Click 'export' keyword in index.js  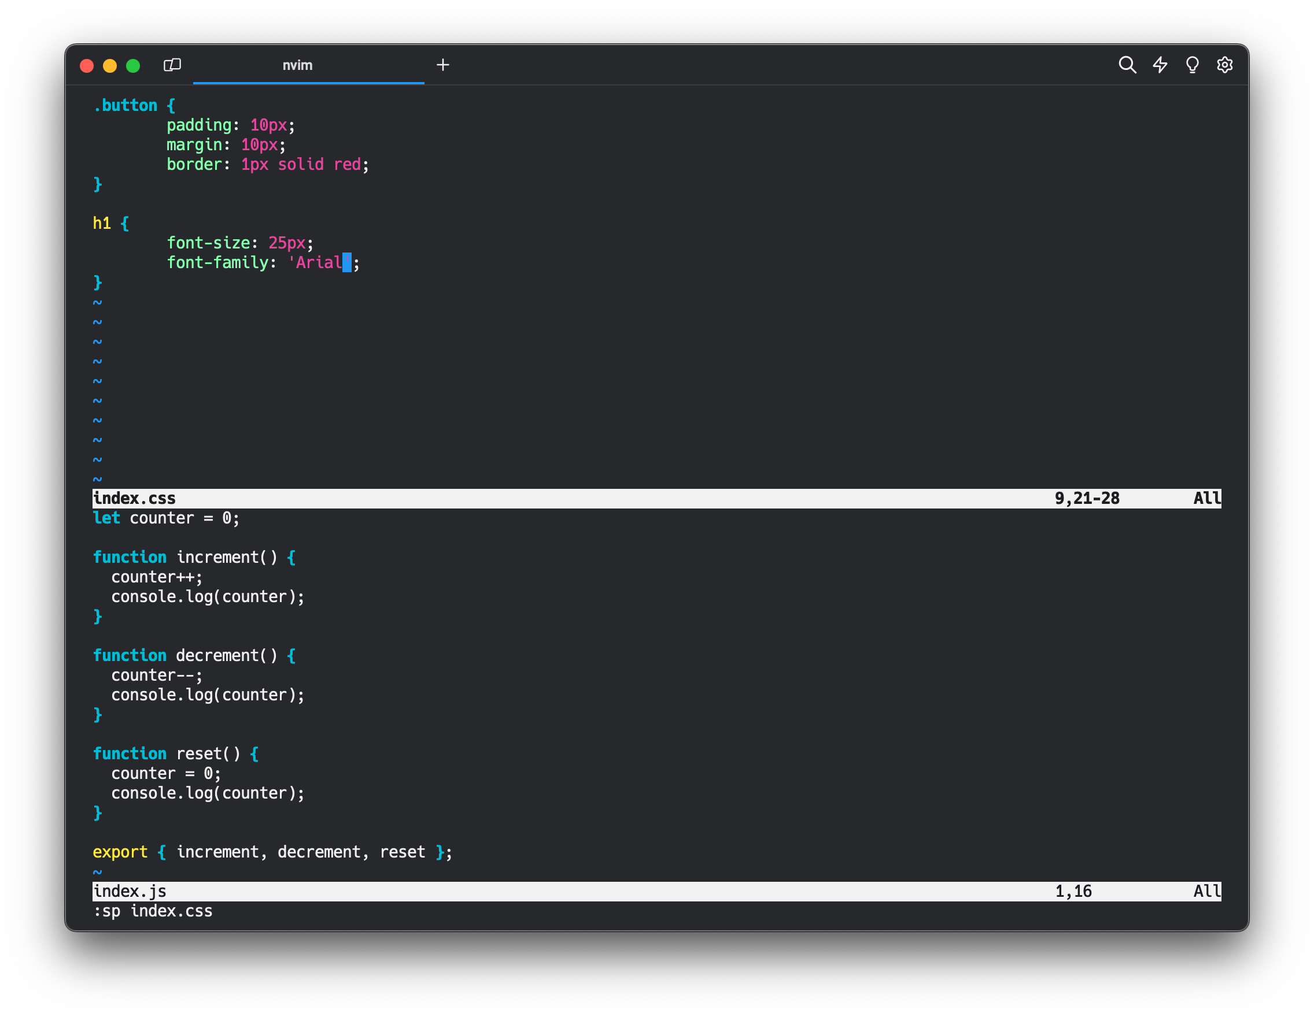click(x=120, y=852)
